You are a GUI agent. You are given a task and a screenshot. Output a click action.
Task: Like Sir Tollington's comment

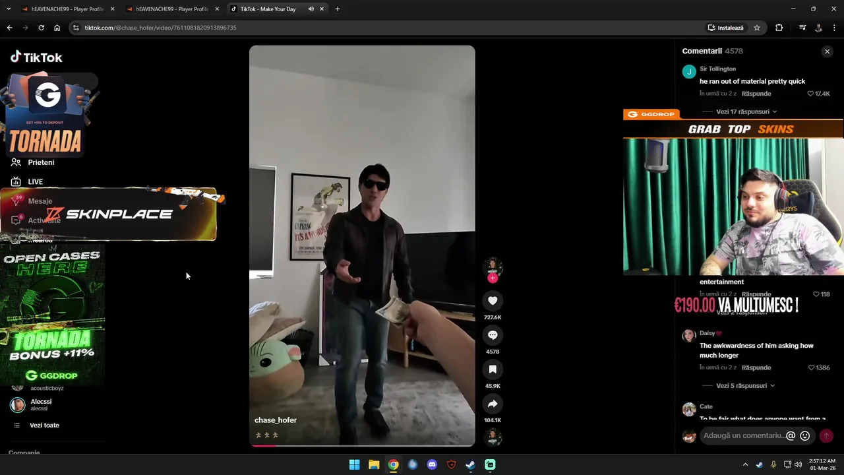tap(811, 94)
